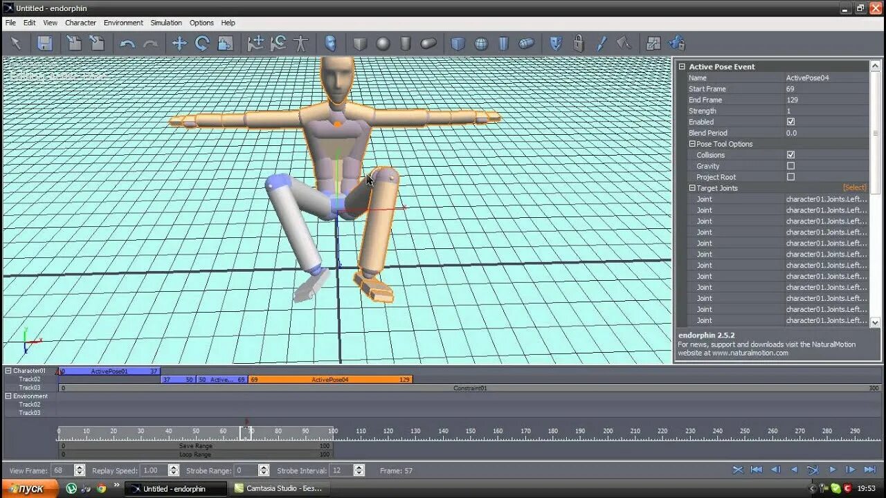Adjust the Strobe Range spinner arrows

[264, 470]
